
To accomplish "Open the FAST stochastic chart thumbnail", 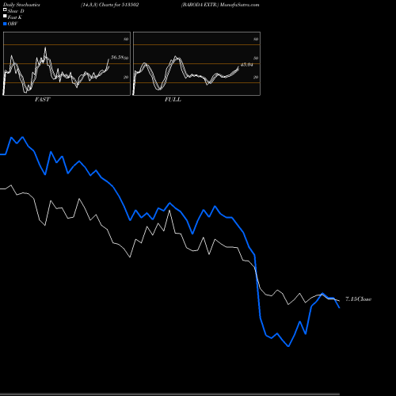I will click(x=67, y=63).
